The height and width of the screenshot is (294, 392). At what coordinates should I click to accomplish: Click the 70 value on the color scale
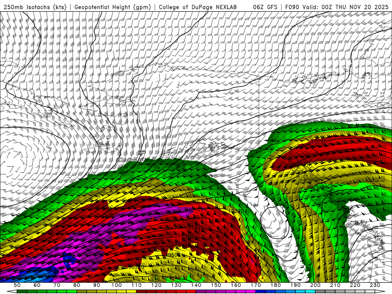pyautogui.click(x=57, y=285)
